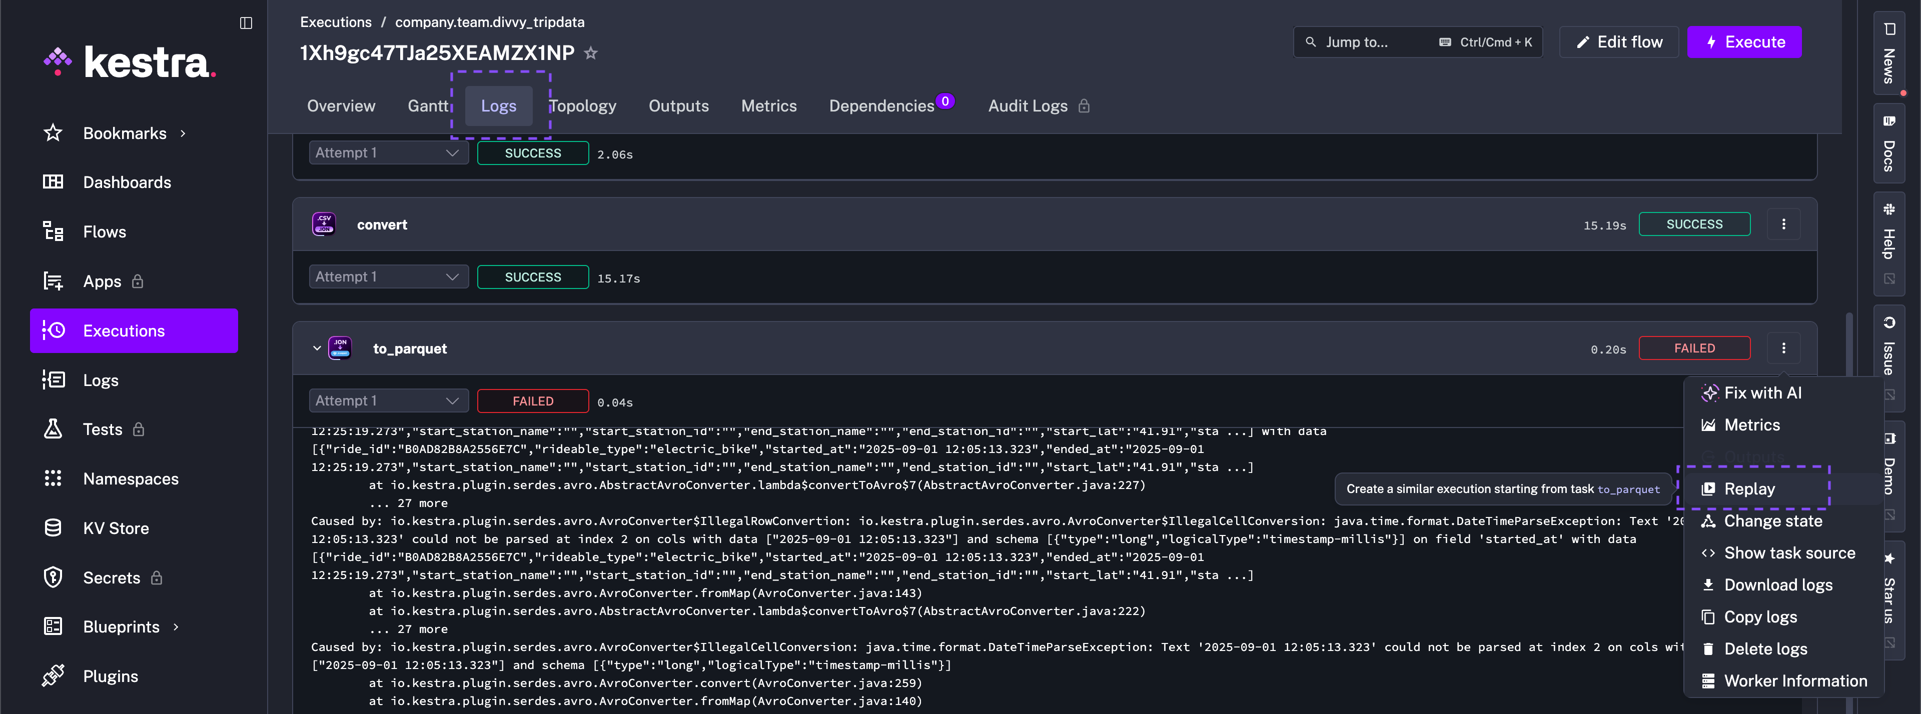This screenshot has height=714, width=1921.
Task: Collapse the left sidebar panel
Action: pyautogui.click(x=246, y=23)
